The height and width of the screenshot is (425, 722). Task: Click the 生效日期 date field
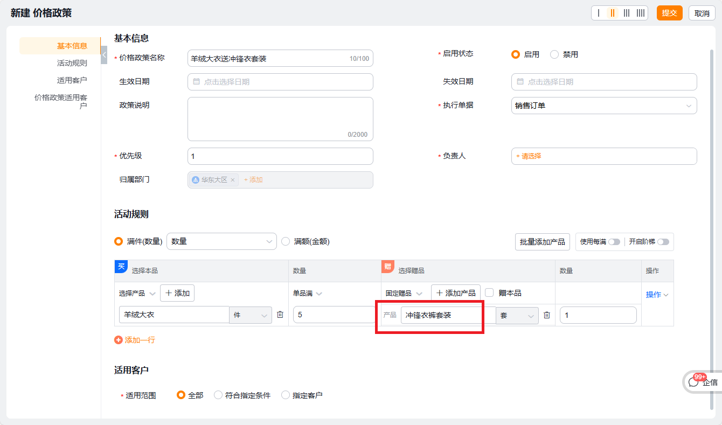(280, 82)
